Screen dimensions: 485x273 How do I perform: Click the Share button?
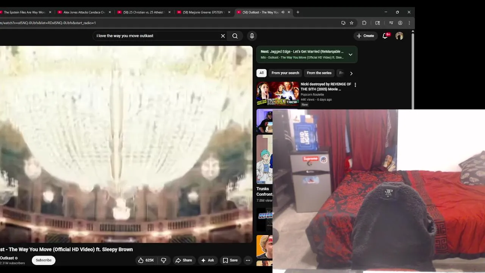click(183, 260)
